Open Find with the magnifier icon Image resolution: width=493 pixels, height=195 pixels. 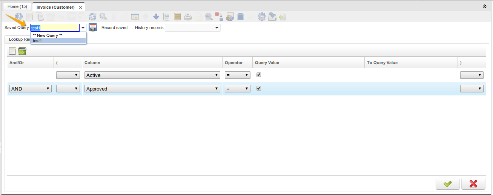tap(103, 17)
